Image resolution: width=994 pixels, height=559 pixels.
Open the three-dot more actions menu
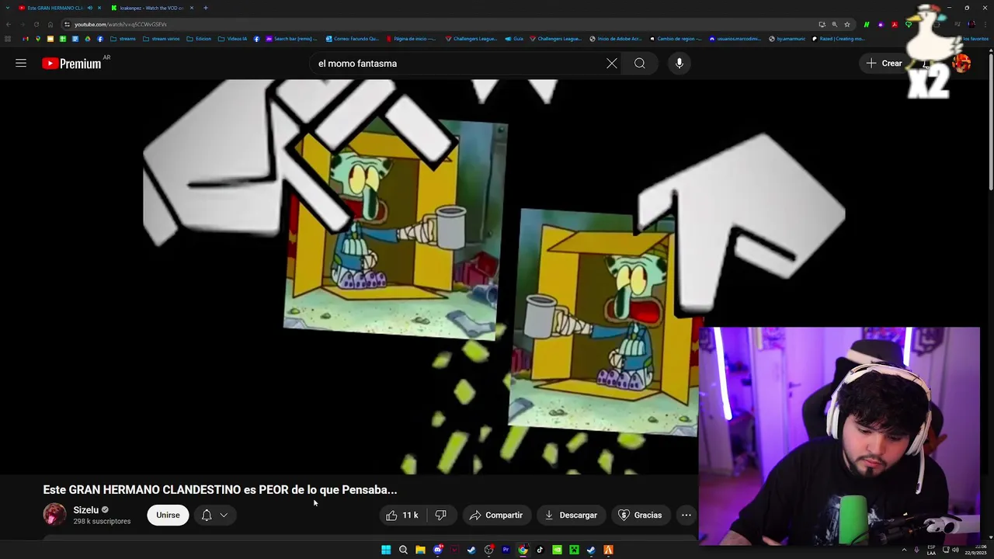point(686,515)
